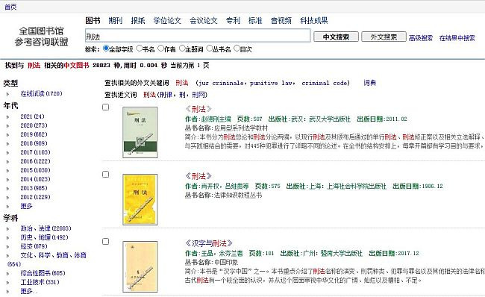
Task: Filter by subject 工业技术 (331)
Action: click(40, 282)
